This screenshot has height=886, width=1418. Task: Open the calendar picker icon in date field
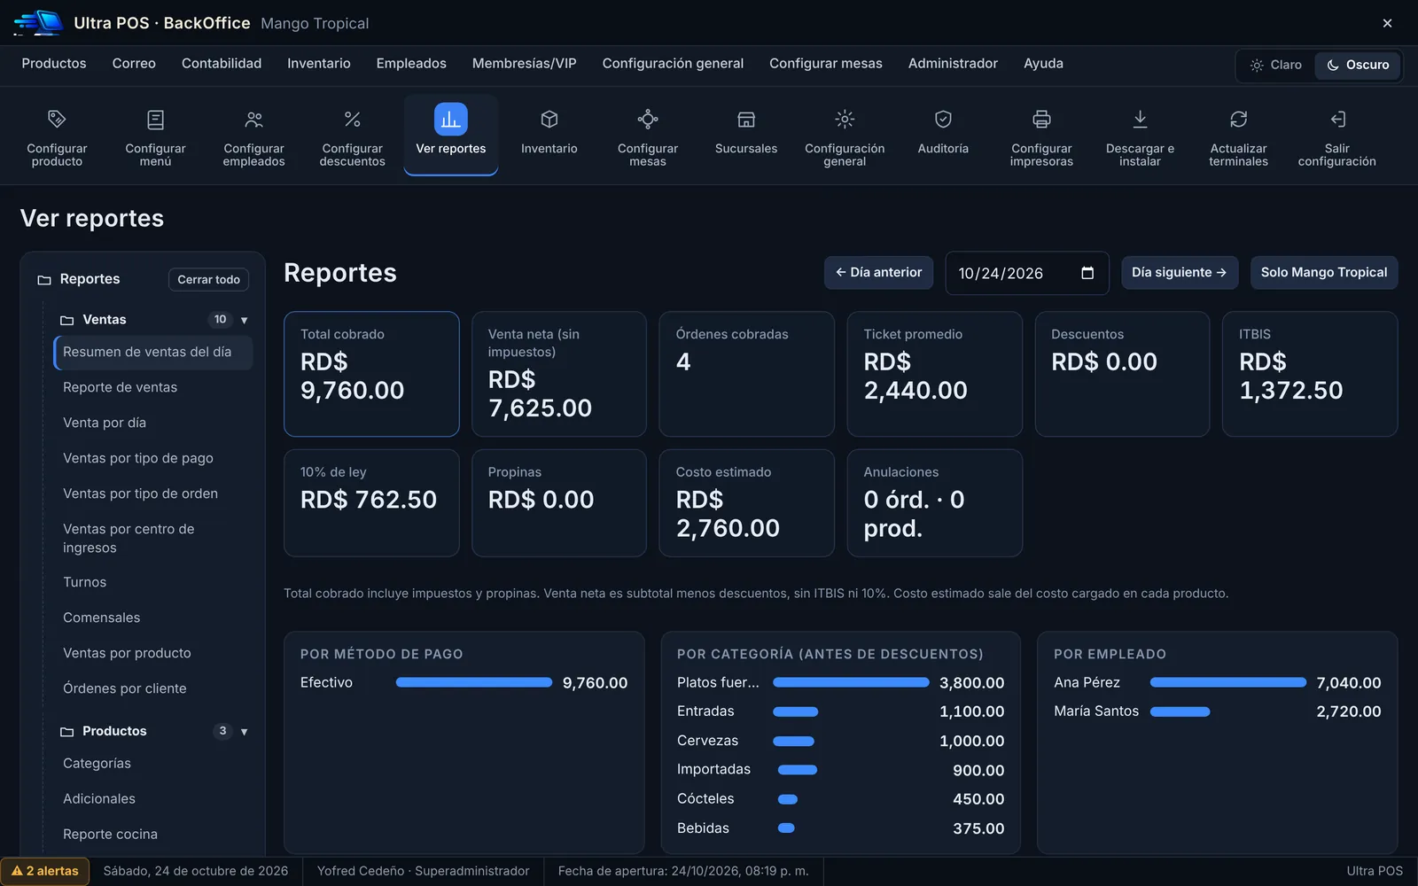(1087, 273)
